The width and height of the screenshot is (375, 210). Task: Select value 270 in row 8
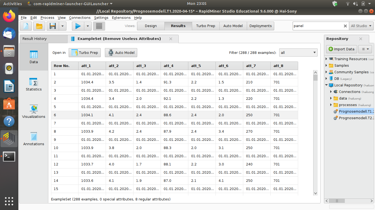pyautogui.click(x=257, y=132)
